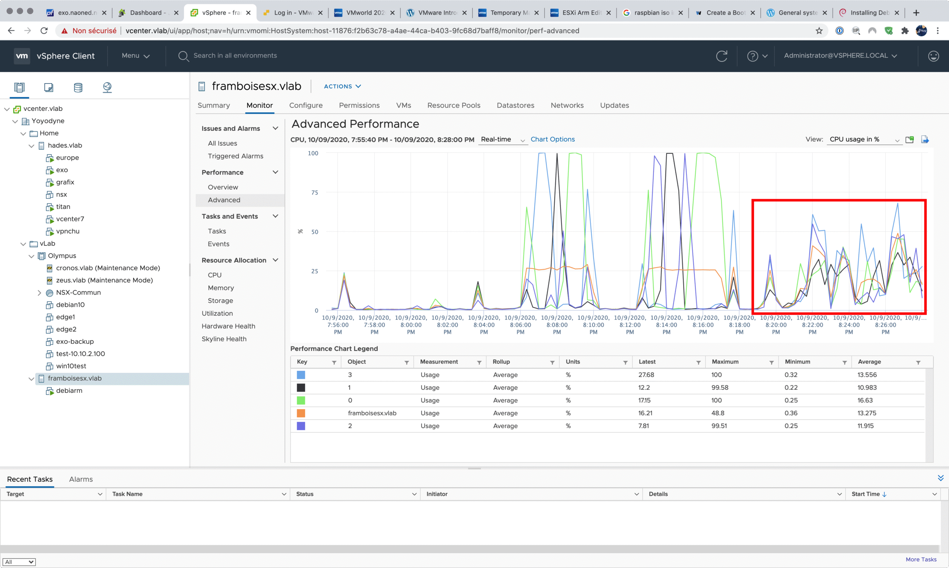The height and width of the screenshot is (568, 949).
Task: Open the help question mark menu
Action: pos(757,56)
